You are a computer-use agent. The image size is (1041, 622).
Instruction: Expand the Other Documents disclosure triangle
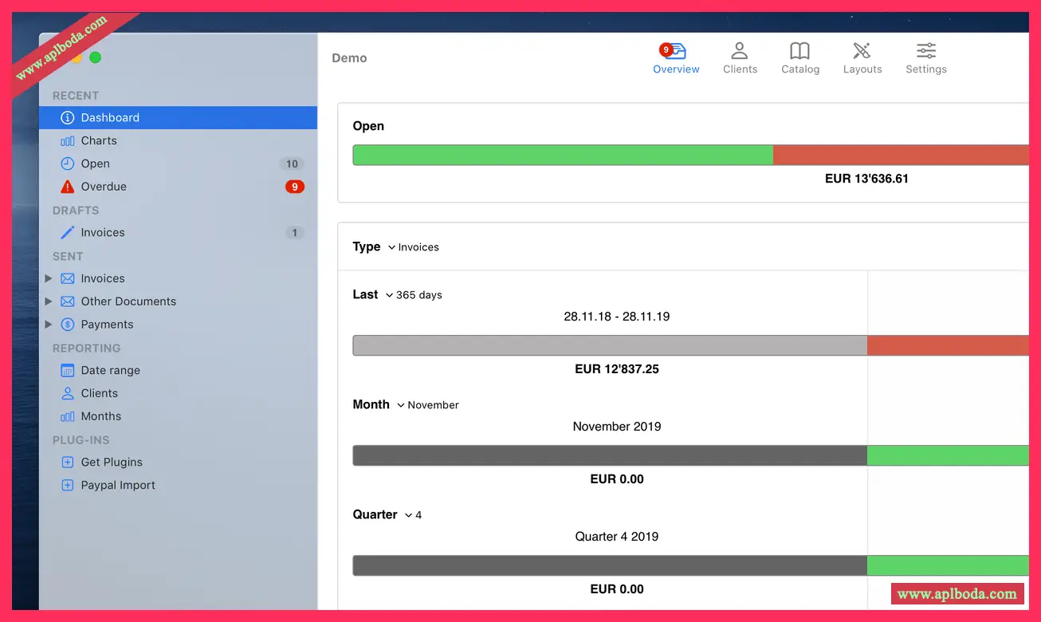coord(49,301)
